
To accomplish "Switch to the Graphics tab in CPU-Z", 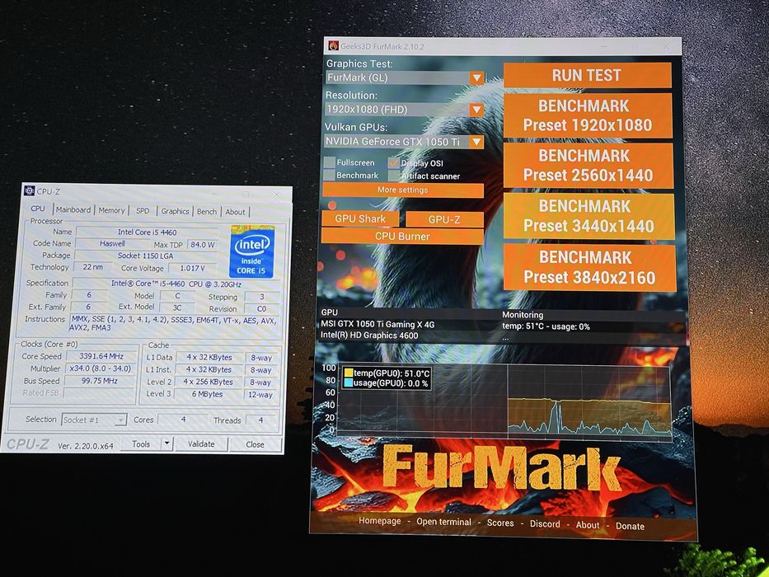I will (x=175, y=211).
